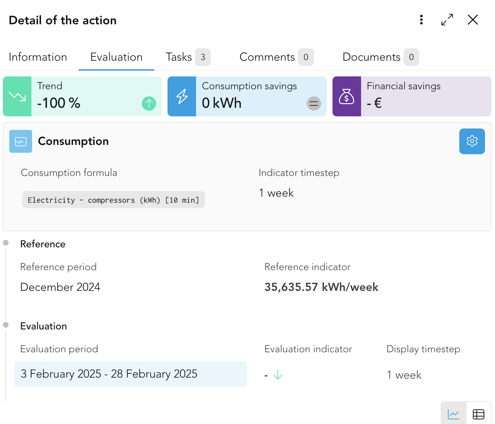Select the Evaluation tab
Screen dimensions: 495x424
(x=116, y=57)
